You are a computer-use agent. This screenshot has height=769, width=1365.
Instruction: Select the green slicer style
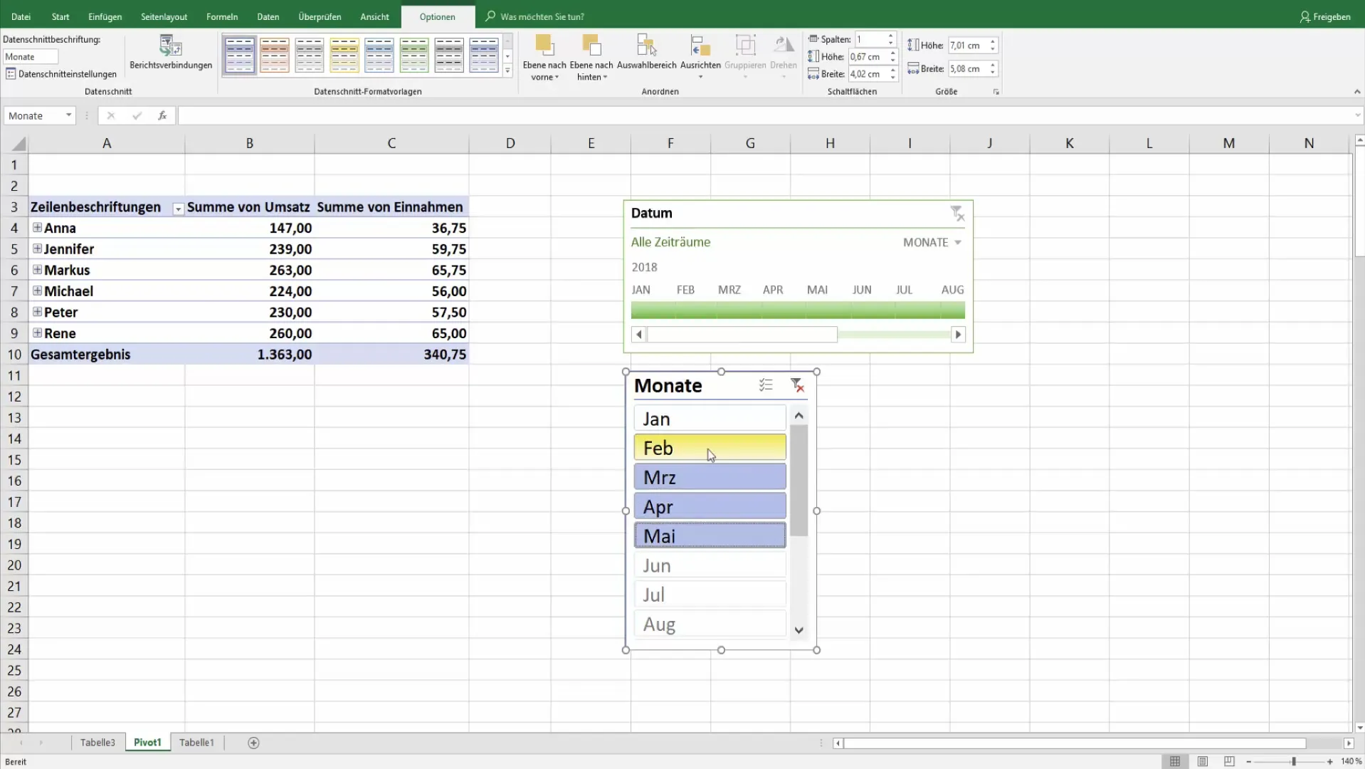[414, 55]
